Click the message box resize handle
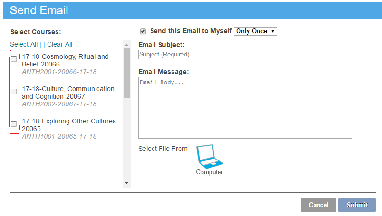Viewport: 382px width, 216px height. point(350,136)
